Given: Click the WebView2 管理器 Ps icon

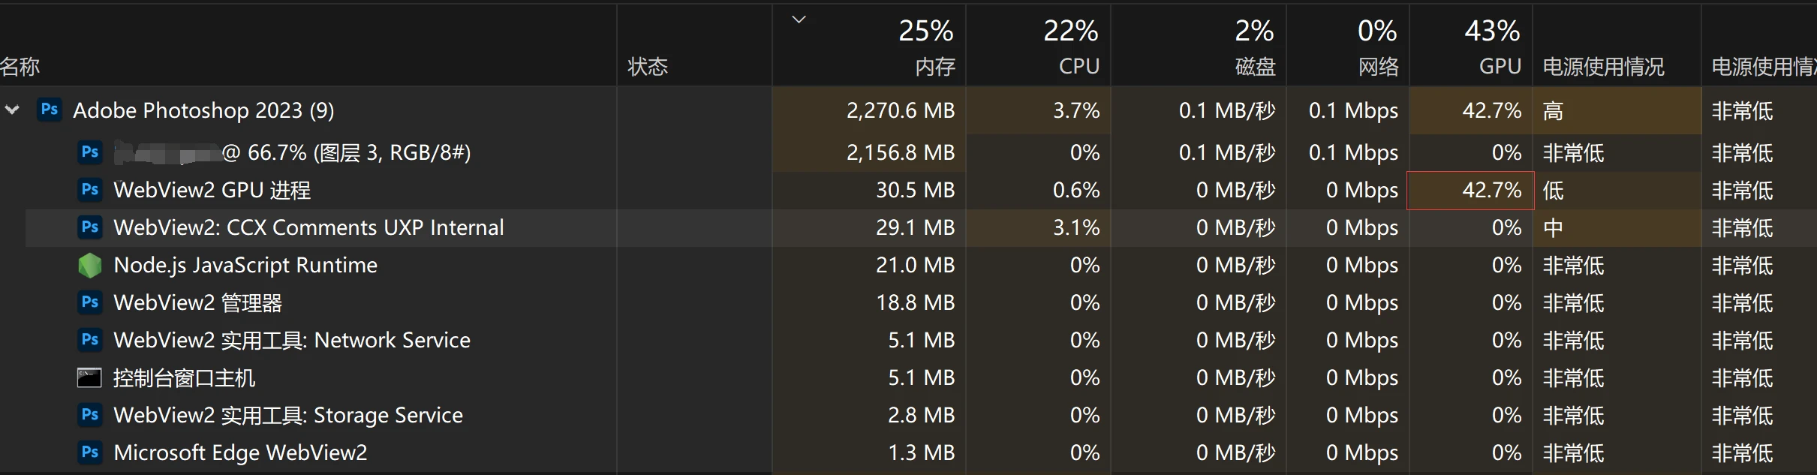Looking at the screenshot, I should point(90,302).
